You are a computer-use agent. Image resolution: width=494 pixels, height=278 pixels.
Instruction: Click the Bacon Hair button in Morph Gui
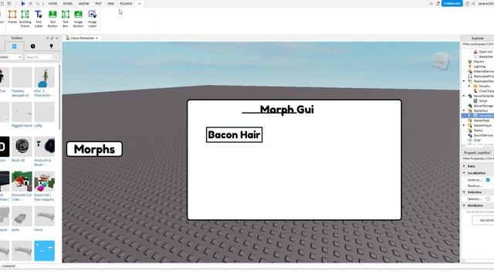pyautogui.click(x=234, y=135)
